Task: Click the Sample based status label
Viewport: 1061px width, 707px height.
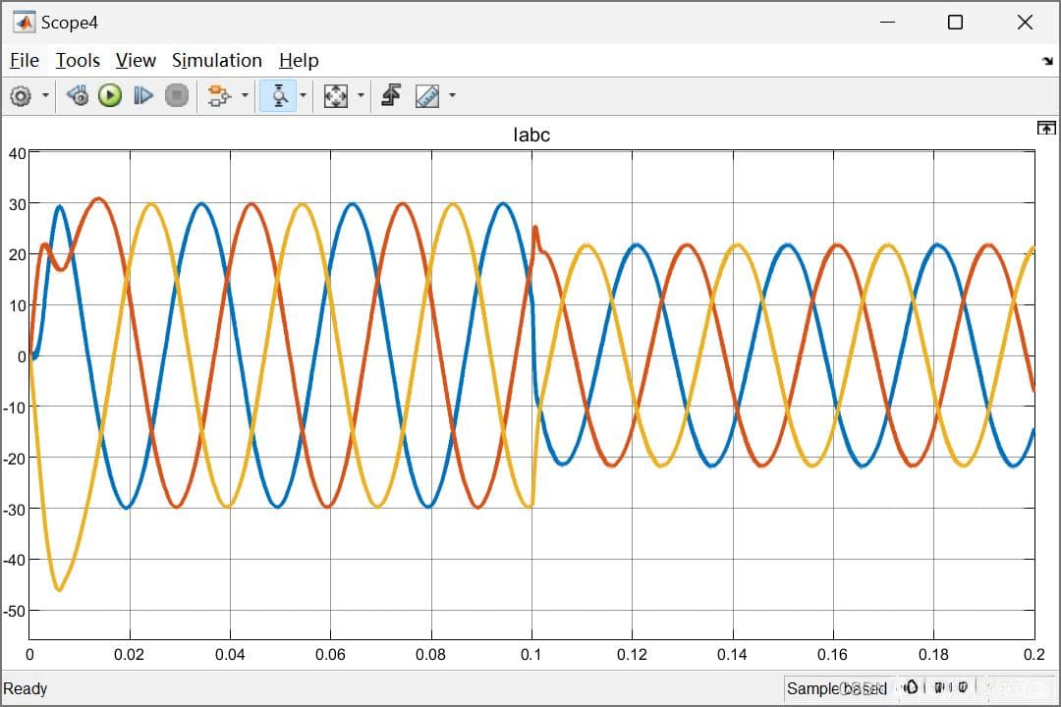Action: pyautogui.click(x=836, y=688)
